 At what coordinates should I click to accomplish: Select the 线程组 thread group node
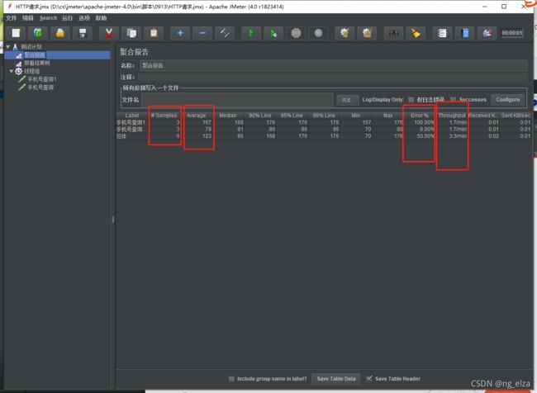pyautogui.click(x=32, y=71)
